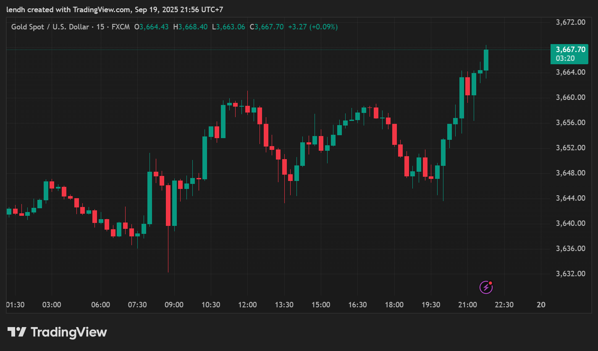
Task: Click the 3,640.00 price axis label
Action: 570,223
